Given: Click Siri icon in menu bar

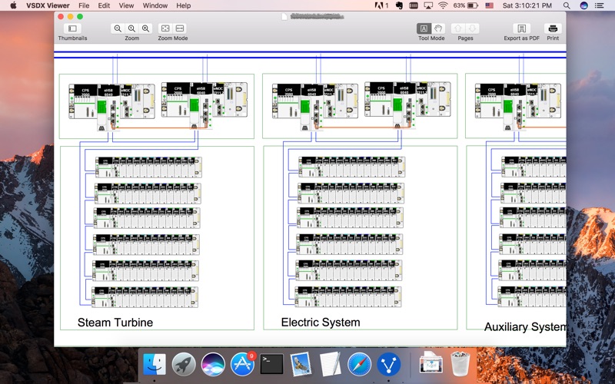Looking at the screenshot, I should click(583, 5).
